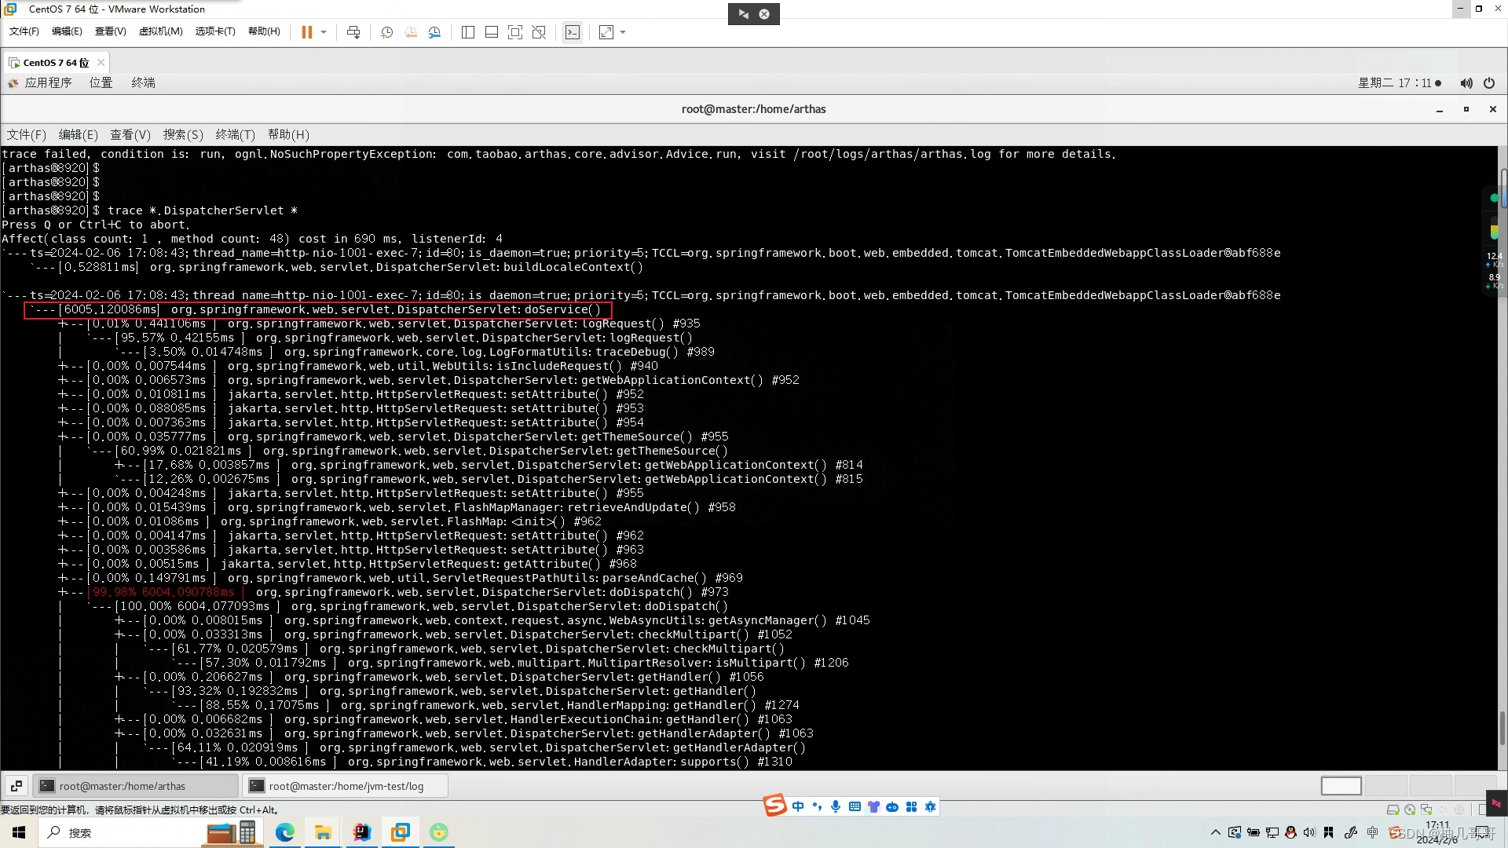Toggle Sogou Chinese/English mode (中)
Viewport: 1508px width, 848px height.
[798, 807]
